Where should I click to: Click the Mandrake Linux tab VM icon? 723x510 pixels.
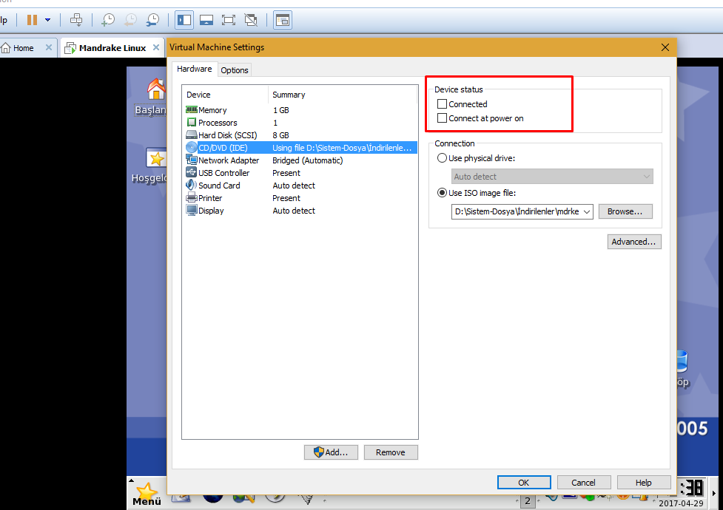pyautogui.click(x=70, y=48)
